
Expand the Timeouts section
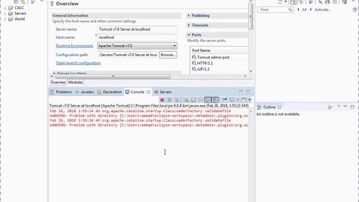pyautogui.click(x=188, y=25)
